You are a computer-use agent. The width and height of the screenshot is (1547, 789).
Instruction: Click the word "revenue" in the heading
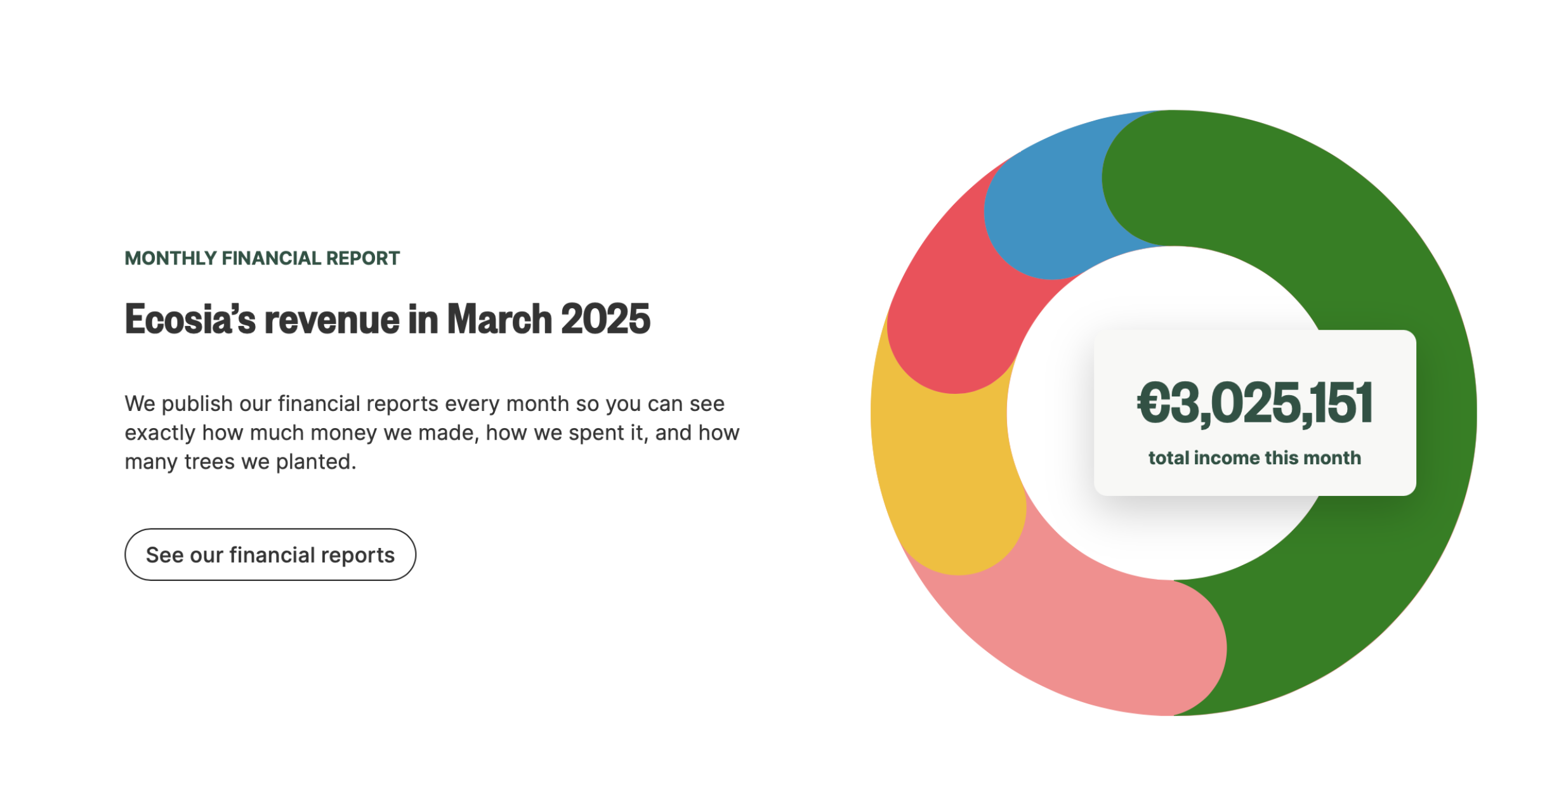pyautogui.click(x=332, y=318)
